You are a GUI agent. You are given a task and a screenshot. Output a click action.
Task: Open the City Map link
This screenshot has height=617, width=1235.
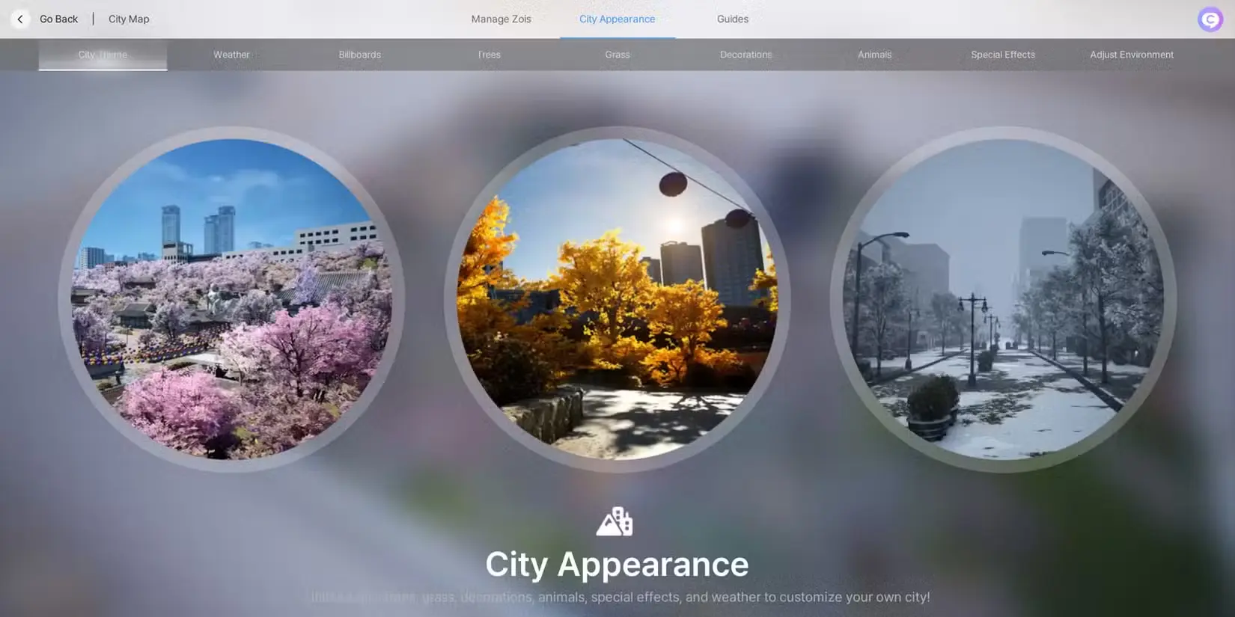pos(129,19)
